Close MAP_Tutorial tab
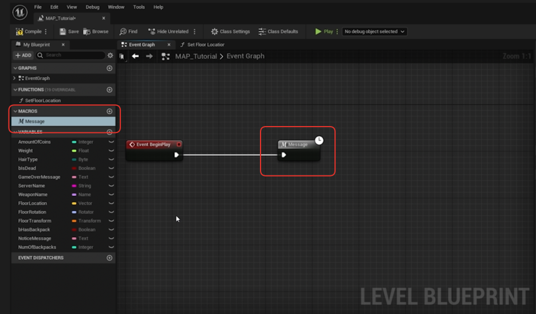This screenshot has width=536, height=314. click(104, 18)
